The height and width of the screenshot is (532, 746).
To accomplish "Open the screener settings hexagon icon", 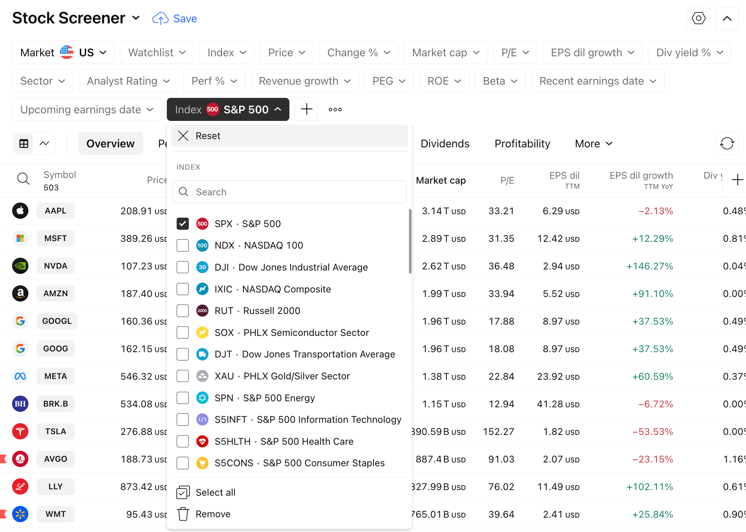I will click(x=698, y=19).
